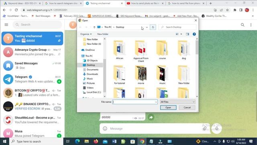
Task: Click the voice message microphone button
Action: tap(217, 128)
